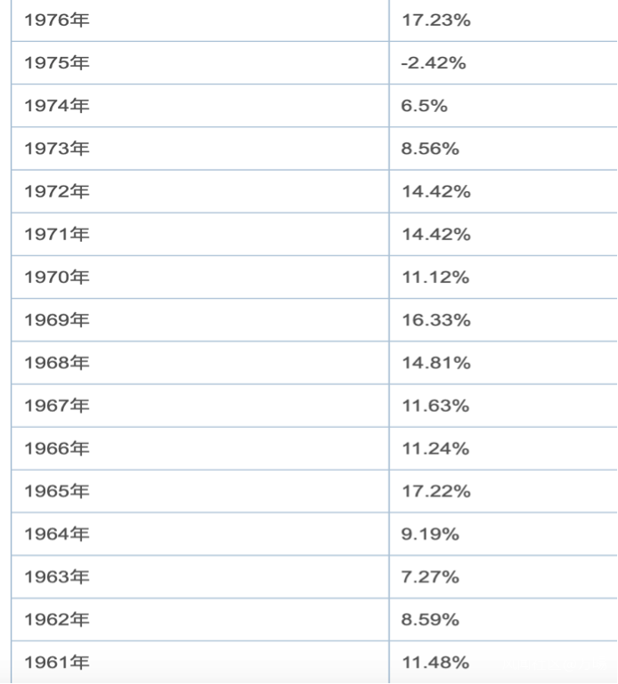Click the 11.48% value for 1961
The height and width of the screenshot is (684, 618).
coord(435,663)
